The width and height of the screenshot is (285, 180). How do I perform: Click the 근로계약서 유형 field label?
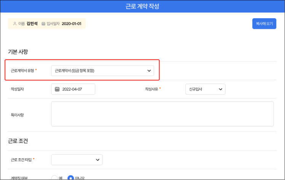(x=22, y=71)
